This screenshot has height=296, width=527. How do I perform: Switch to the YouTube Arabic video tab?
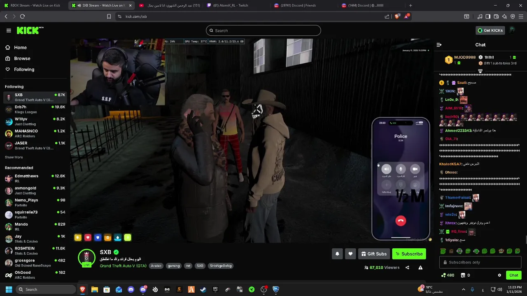coord(169,5)
